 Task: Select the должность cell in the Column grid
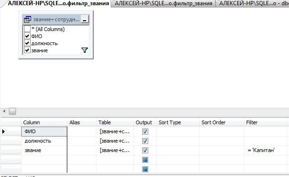(x=44, y=141)
